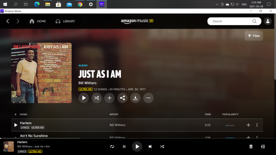Click the Amazon Music HD logo
Image resolution: width=276 pixels, height=155 pixels.
(137, 21)
